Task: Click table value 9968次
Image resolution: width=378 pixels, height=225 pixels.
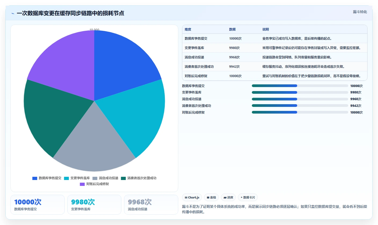Action: (234, 57)
